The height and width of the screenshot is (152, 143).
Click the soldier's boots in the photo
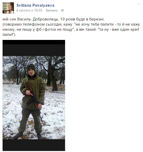(28, 136)
